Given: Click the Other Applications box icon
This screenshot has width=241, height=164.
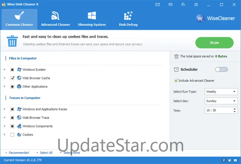Looking at the screenshot, I should point(19,87).
